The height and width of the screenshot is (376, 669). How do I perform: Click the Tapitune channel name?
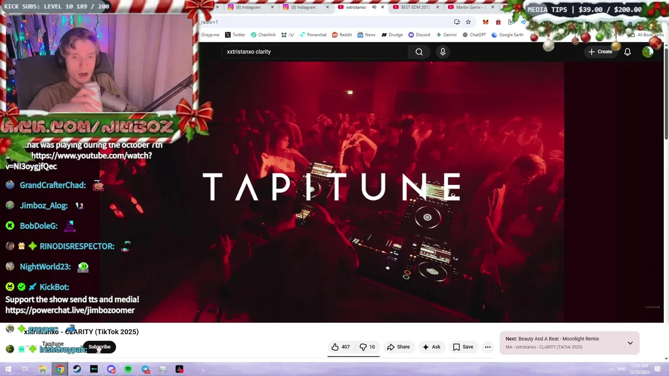coord(53,344)
